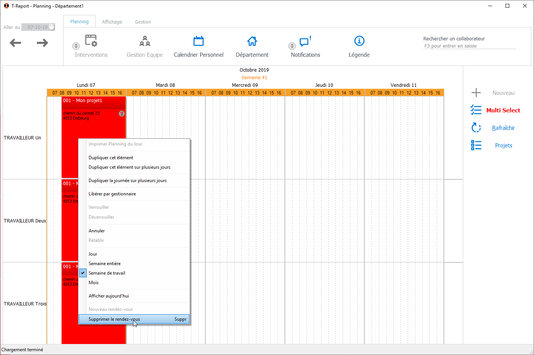This screenshot has height=355, width=534.
Task: Click the Rafraîchir refresh icon
Action: pos(476,128)
